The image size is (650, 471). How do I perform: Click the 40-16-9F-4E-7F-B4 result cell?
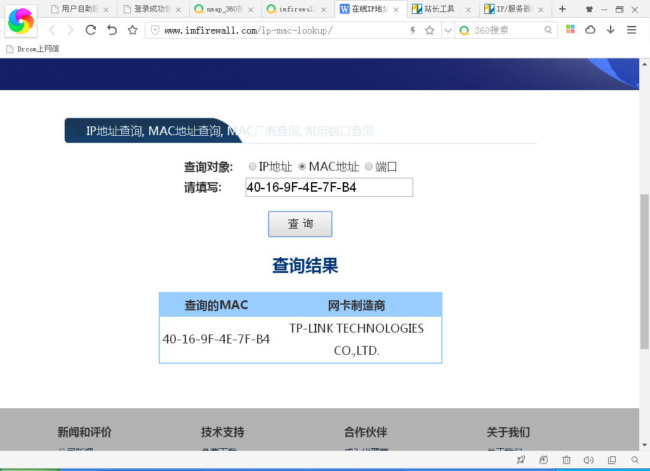click(216, 339)
